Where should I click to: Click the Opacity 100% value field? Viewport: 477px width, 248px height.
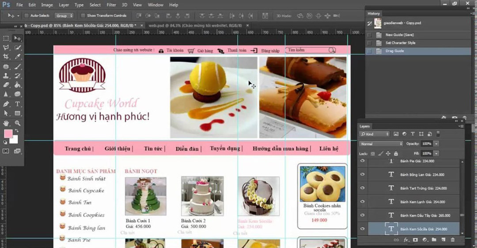pos(427,144)
